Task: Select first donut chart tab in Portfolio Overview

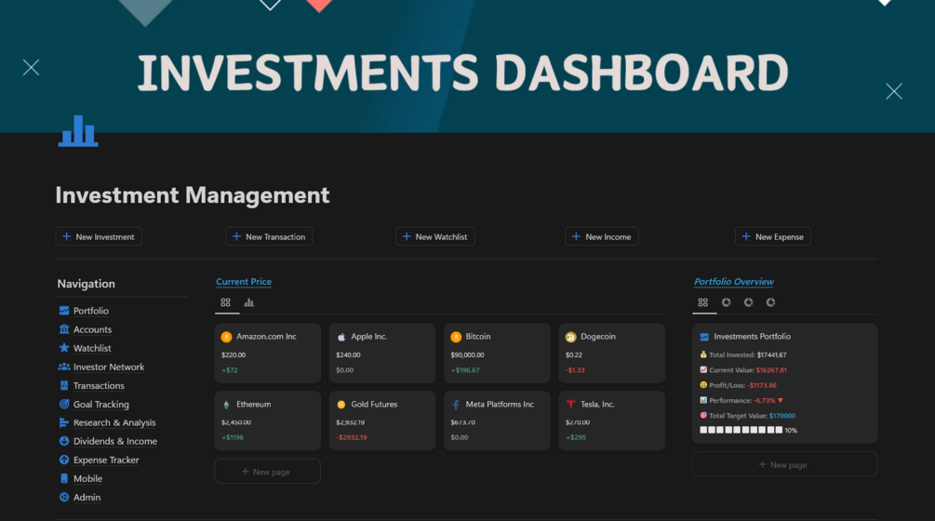Action: 727,302
